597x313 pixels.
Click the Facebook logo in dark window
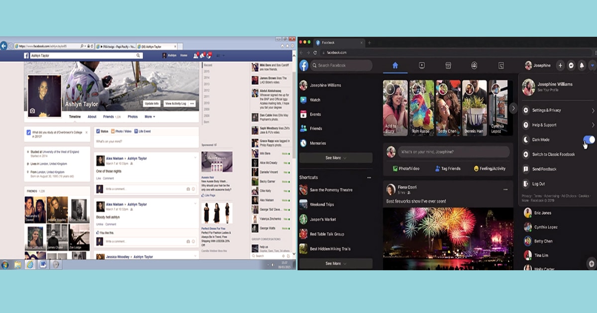point(304,65)
